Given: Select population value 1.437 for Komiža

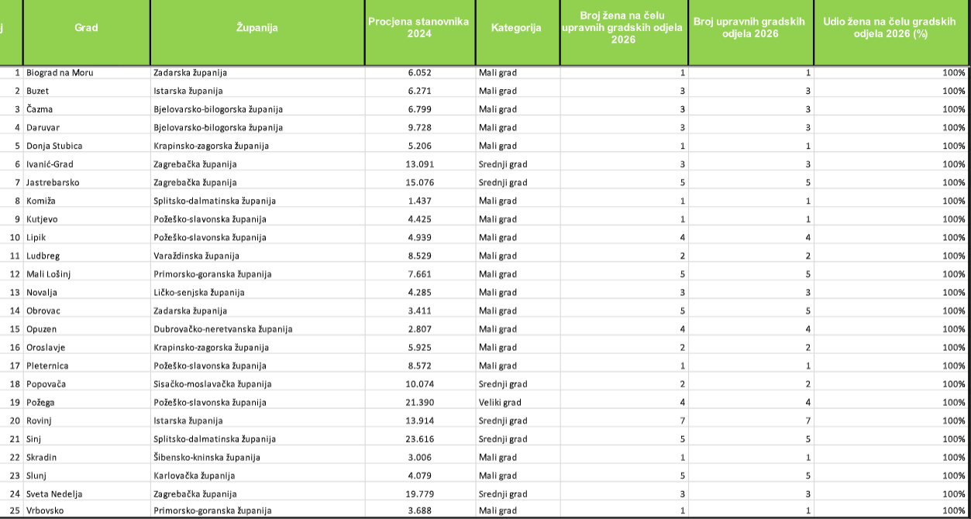Looking at the screenshot, I should coord(419,201).
